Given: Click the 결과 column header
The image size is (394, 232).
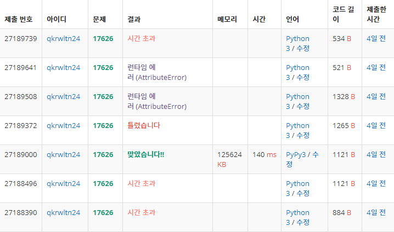Looking at the screenshot, I should coord(134,19).
